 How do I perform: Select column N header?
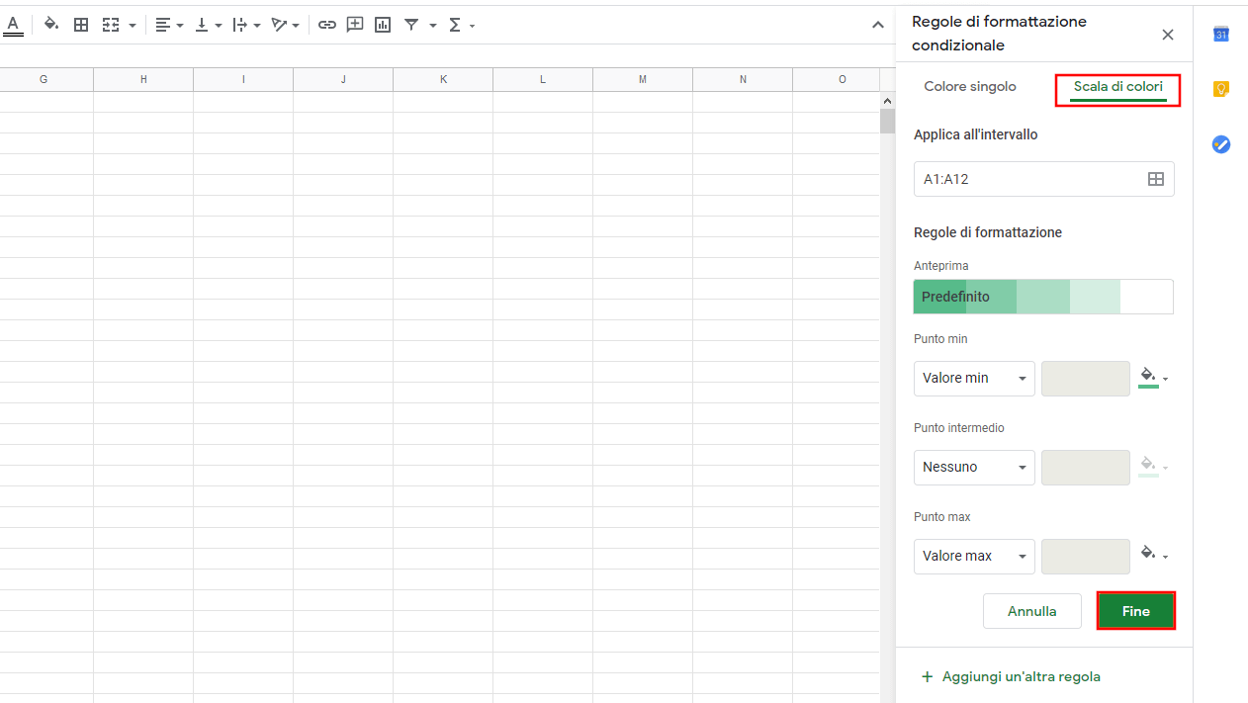pyautogui.click(x=743, y=79)
